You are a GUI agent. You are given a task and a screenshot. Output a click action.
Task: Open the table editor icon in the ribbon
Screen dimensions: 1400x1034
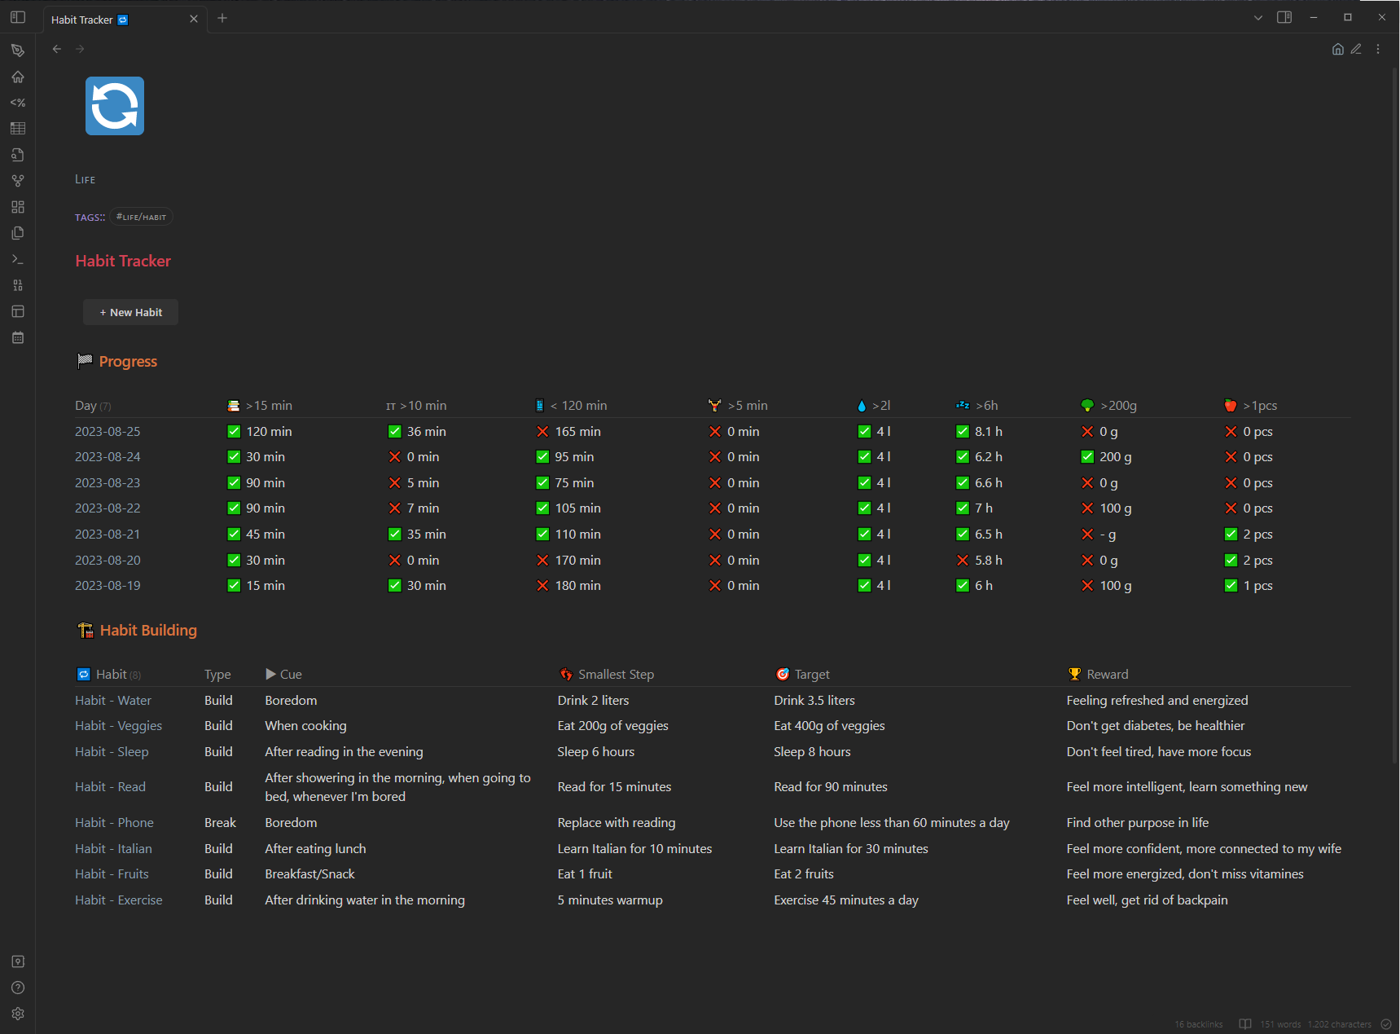18,128
